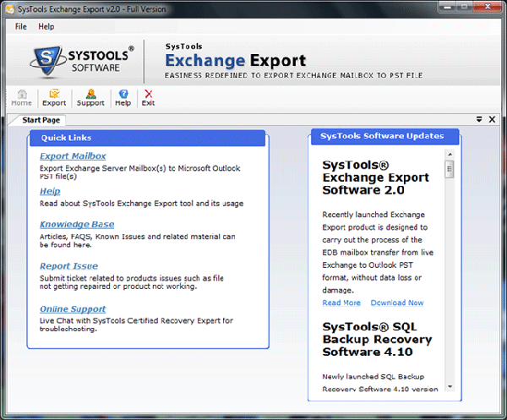The height and width of the screenshot is (420, 507).
Task: Click the Home toolbar icon
Action: 22,98
